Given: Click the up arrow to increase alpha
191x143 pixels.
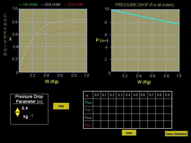Looking at the screenshot, I should (18, 109).
